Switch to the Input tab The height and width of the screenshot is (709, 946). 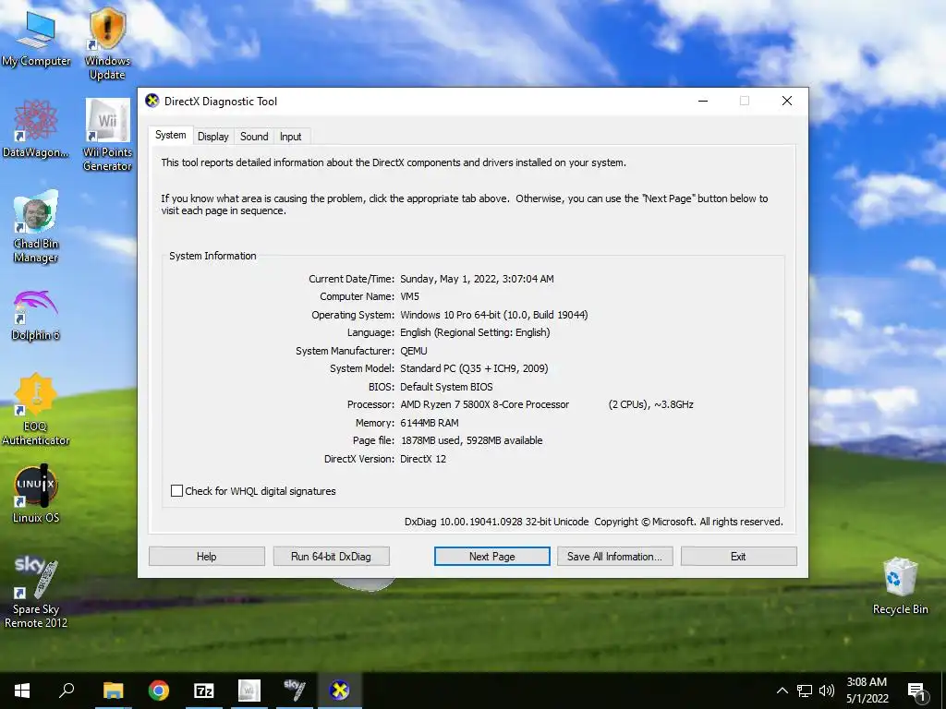tap(290, 137)
